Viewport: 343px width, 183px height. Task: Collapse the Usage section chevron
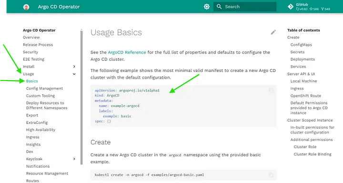coord(74,74)
